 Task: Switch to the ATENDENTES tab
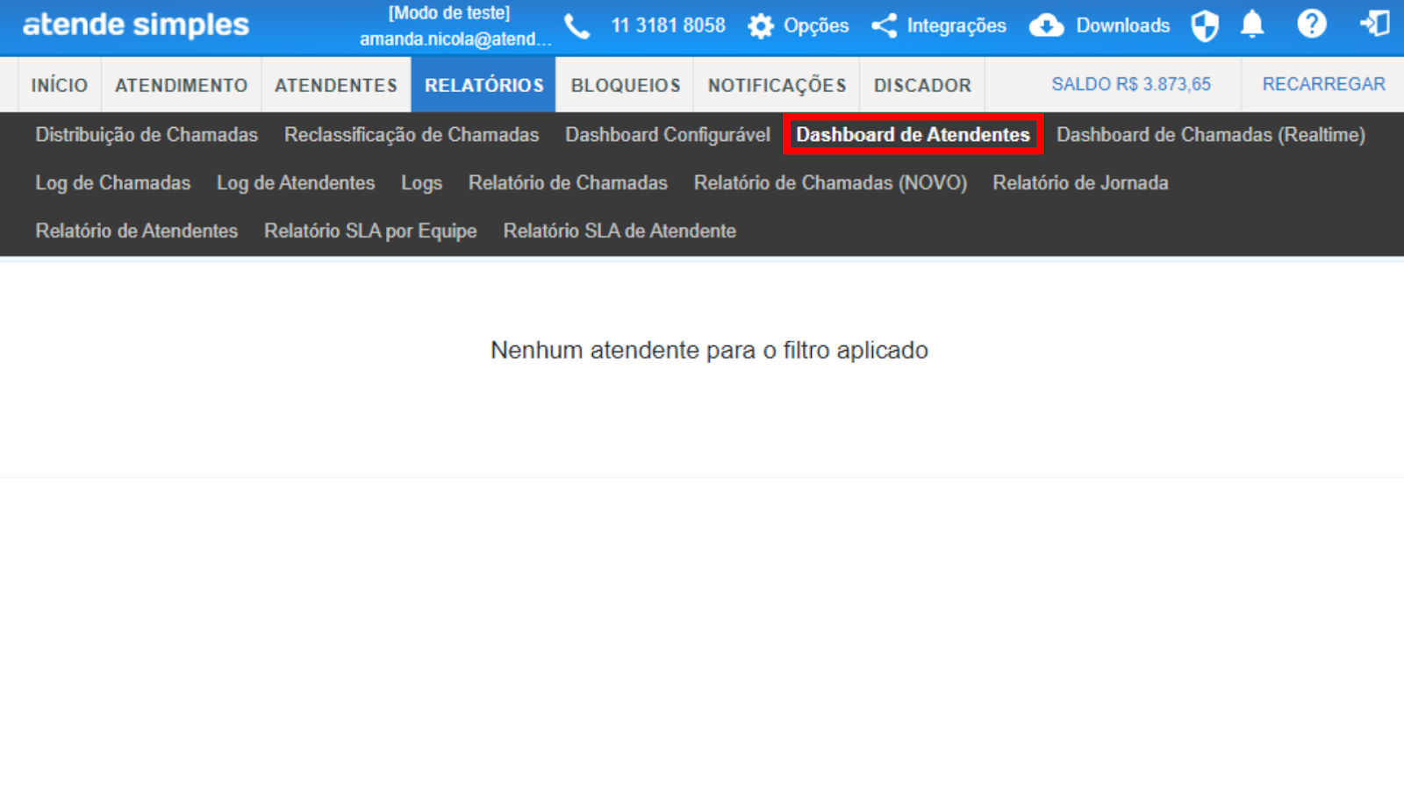(336, 85)
